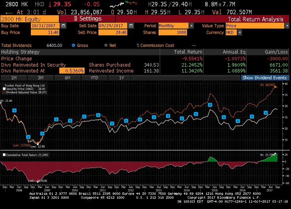Click the first 2013 dividend D marker
291x209 pixels.
(154, 117)
